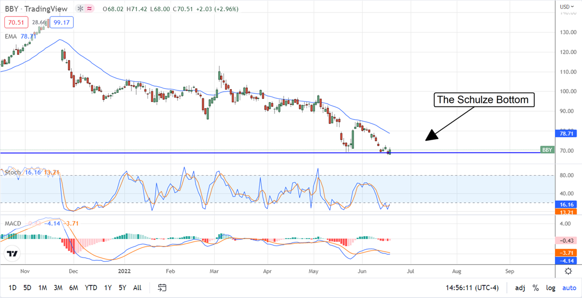This screenshot has width=582, height=298.
Task: Click the asterisk market status icon
Action: 80,9
